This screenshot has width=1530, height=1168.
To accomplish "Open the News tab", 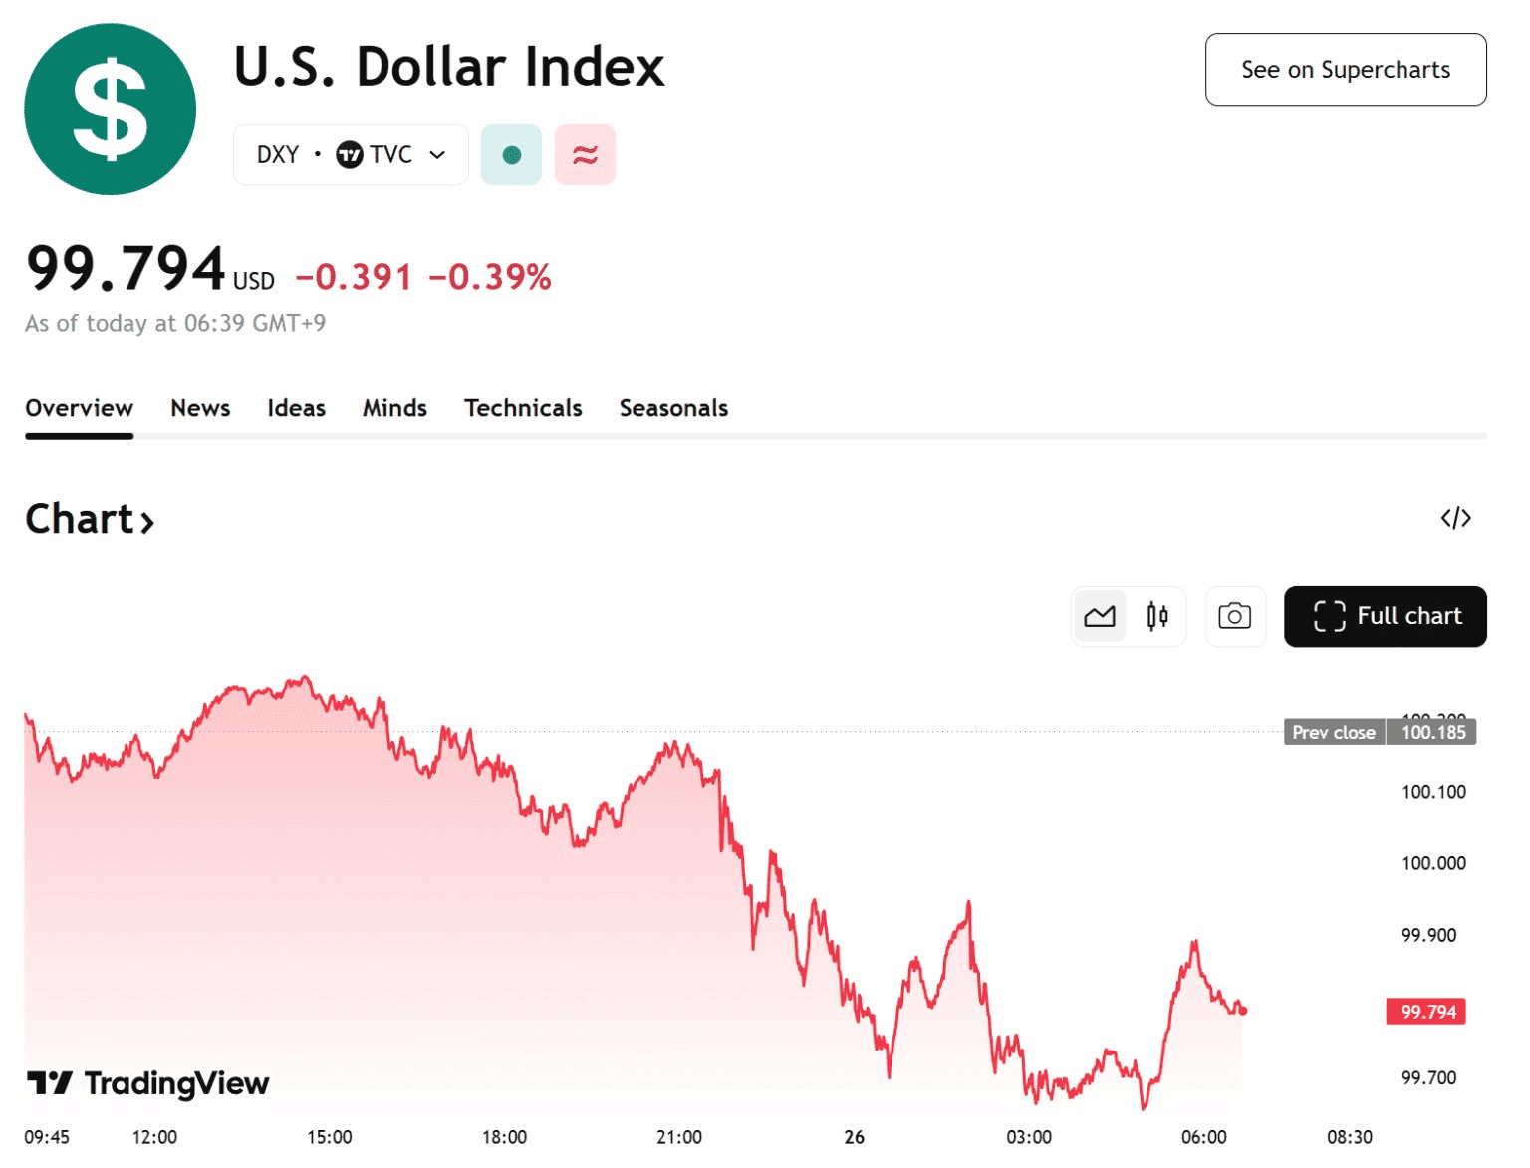I will click(200, 408).
